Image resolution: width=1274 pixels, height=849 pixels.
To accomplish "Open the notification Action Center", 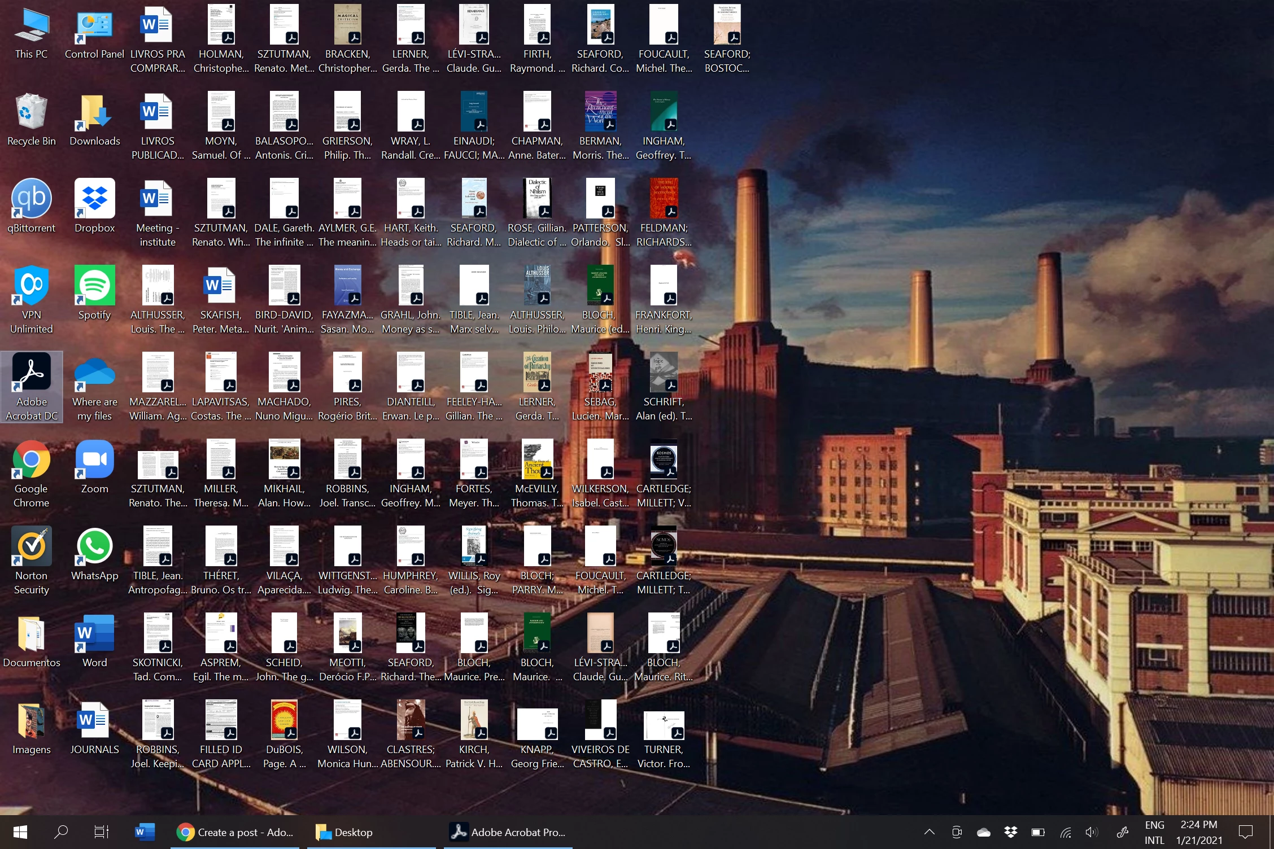I will coord(1245,832).
